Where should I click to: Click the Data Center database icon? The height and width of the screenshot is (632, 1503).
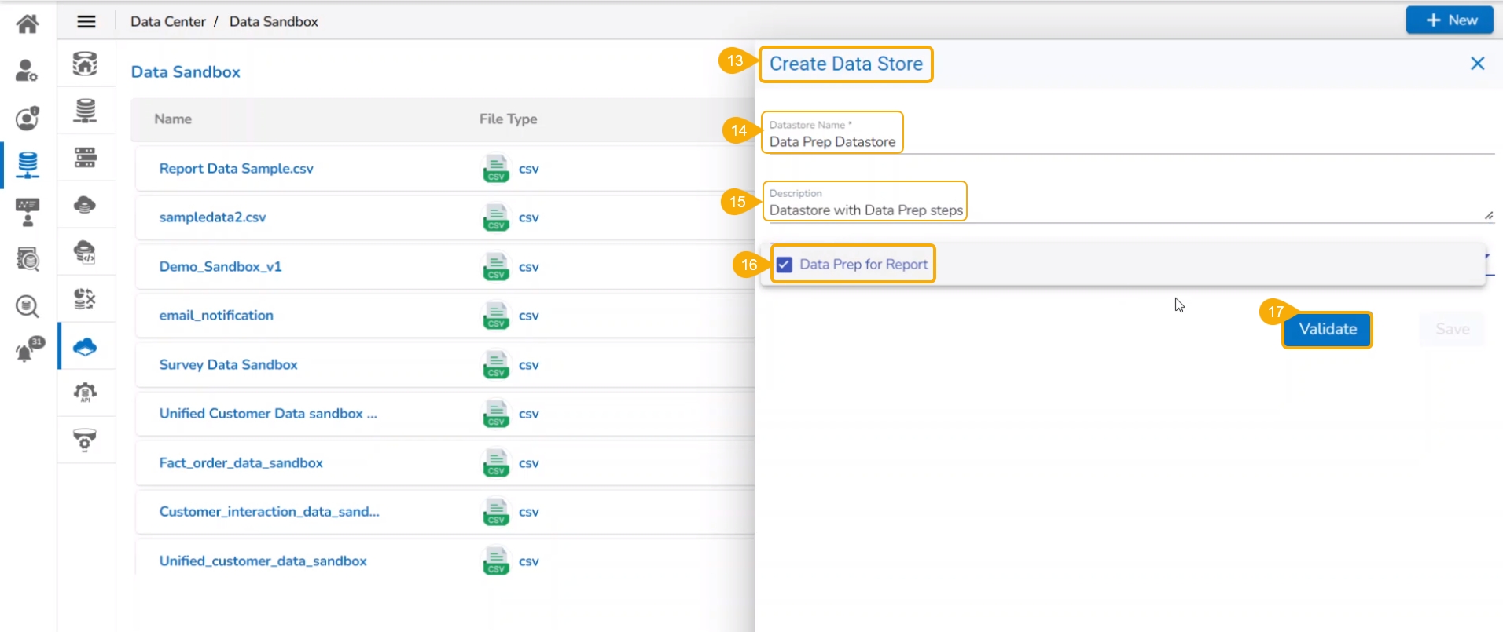tap(28, 165)
